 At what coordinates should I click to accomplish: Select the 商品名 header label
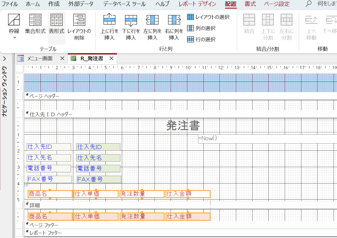pos(50,194)
